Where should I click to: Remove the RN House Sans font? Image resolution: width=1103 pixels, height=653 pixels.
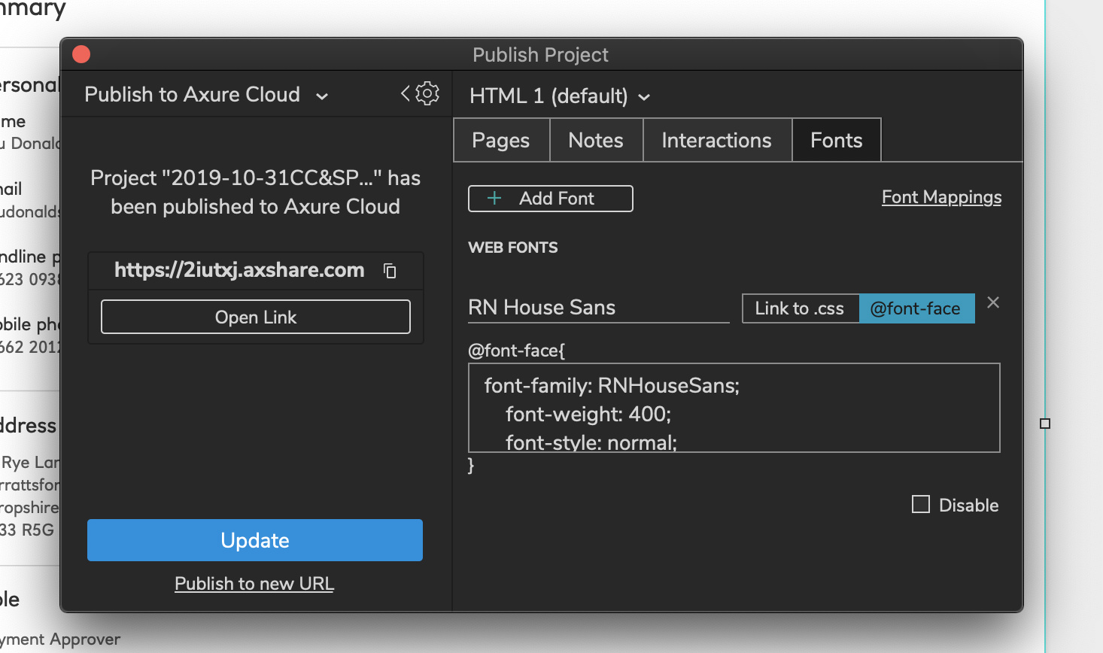click(993, 302)
